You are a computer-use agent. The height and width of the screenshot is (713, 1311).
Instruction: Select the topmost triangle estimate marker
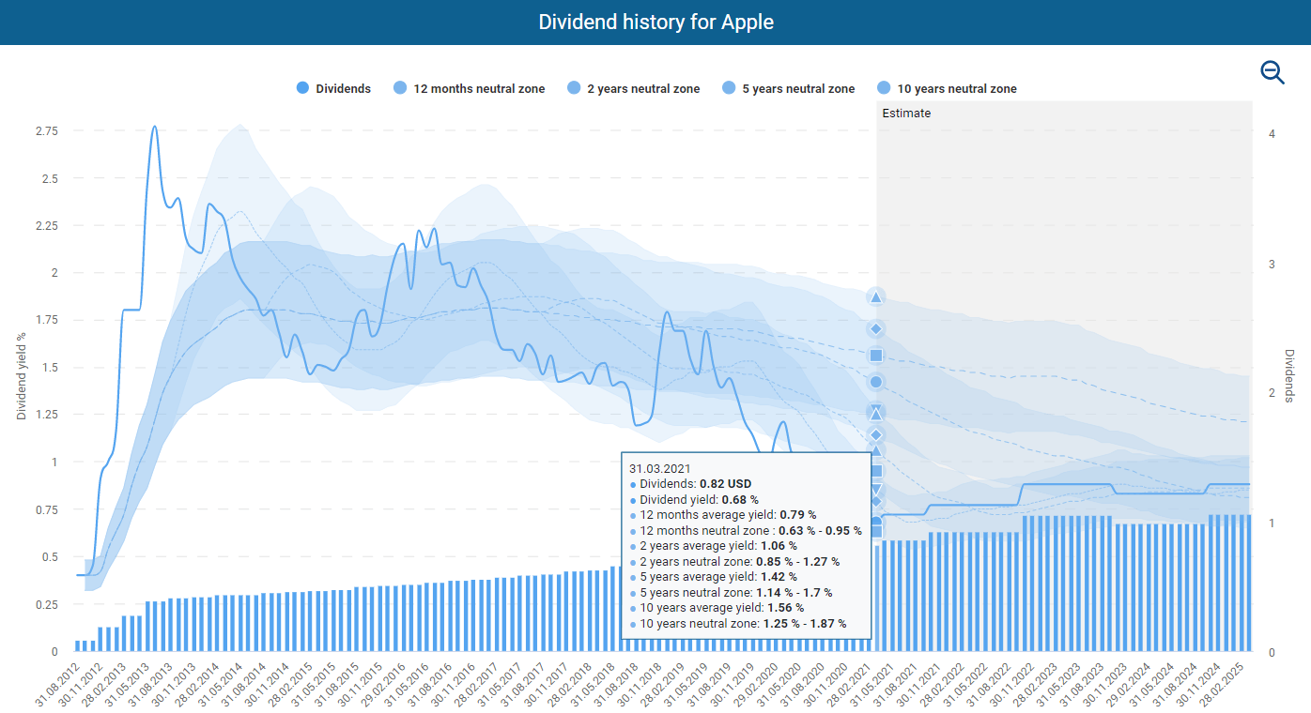[875, 297]
